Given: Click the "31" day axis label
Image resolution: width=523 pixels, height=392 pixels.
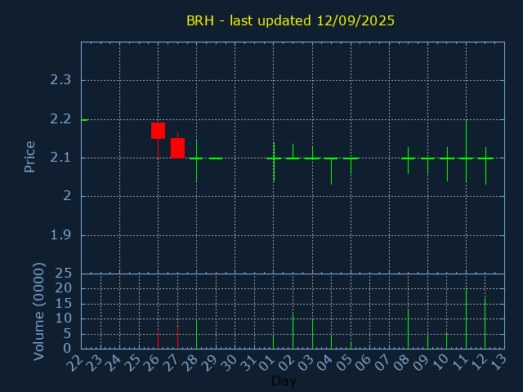Looking at the screenshot, I should pos(248,363).
